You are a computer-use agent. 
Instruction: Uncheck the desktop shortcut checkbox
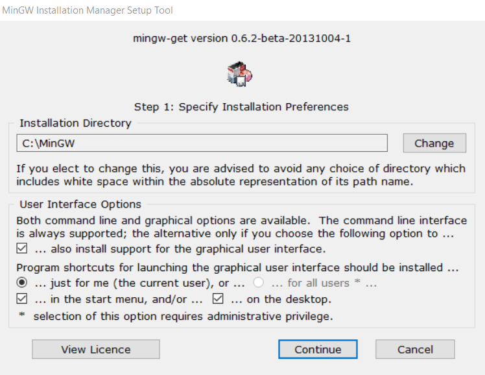point(218,299)
